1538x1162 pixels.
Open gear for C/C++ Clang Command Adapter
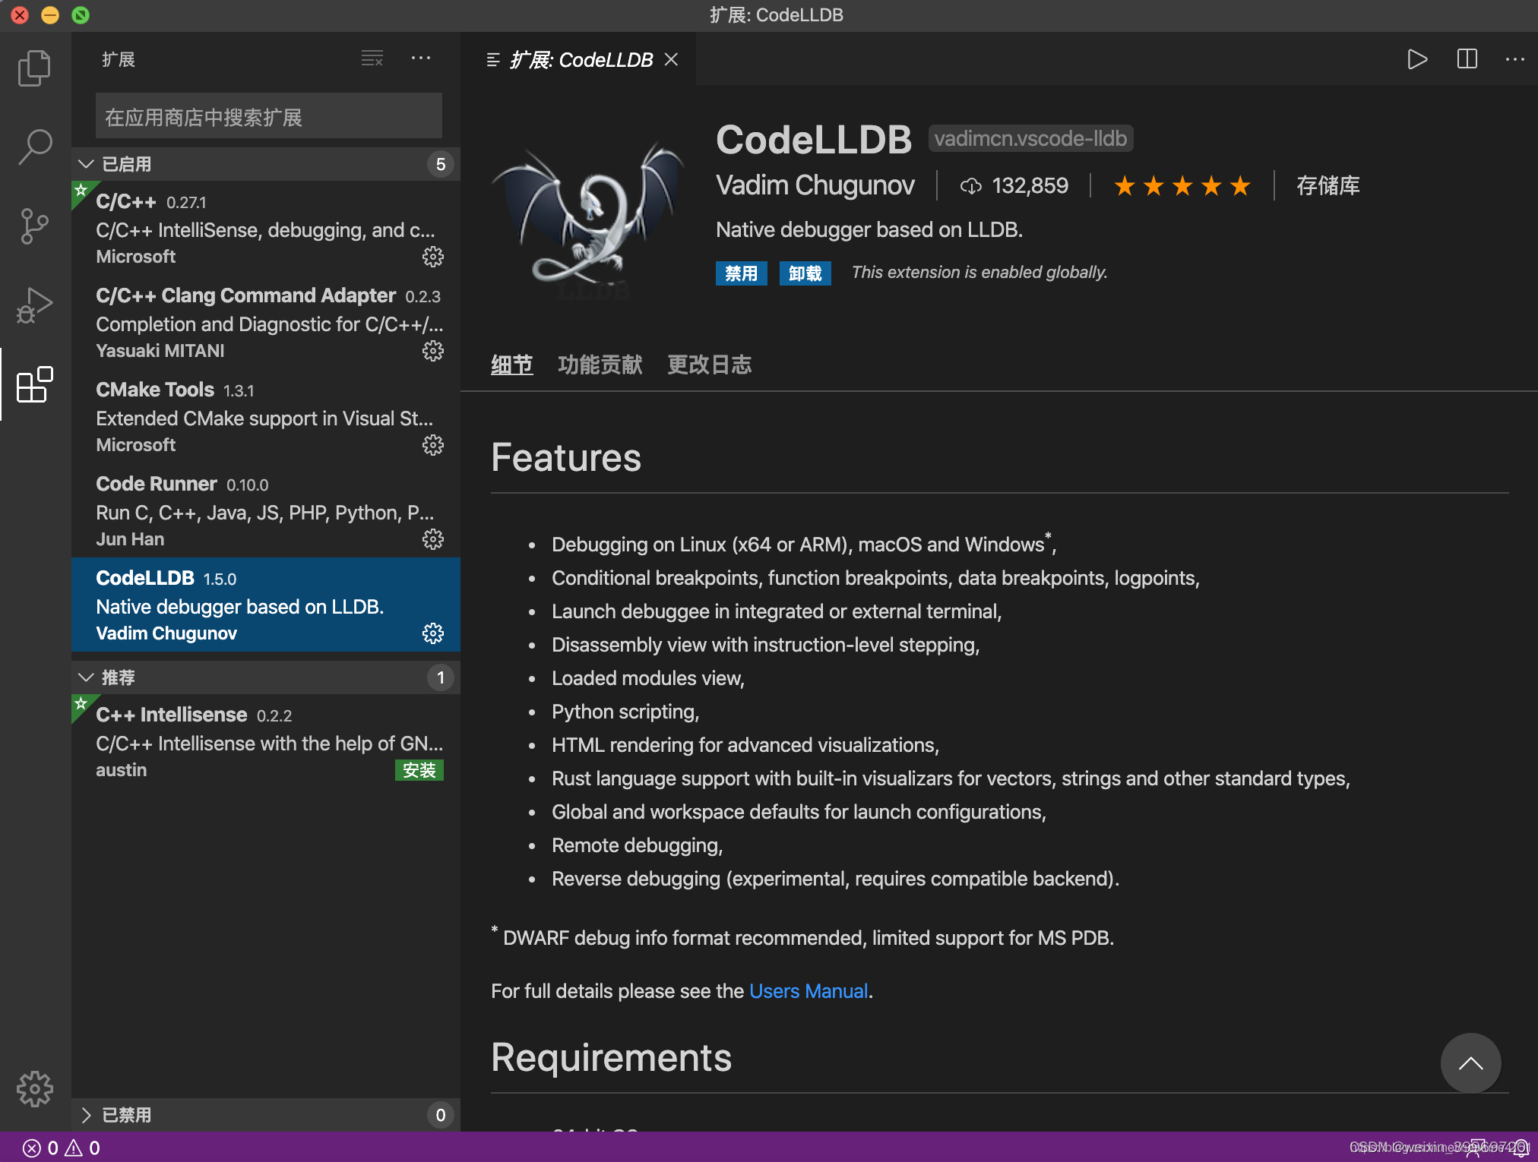432,351
